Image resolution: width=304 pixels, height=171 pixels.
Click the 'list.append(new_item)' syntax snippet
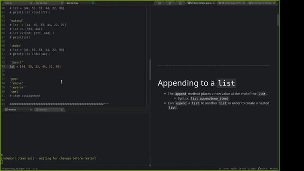coord(209,98)
